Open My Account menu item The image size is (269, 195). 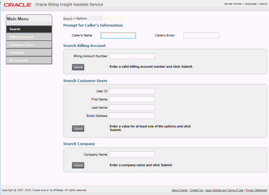pyautogui.click(x=29, y=60)
